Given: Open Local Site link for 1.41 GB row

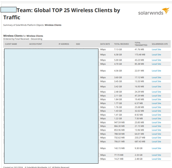Looking at the screenshot, I should click(x=156, y=115).
